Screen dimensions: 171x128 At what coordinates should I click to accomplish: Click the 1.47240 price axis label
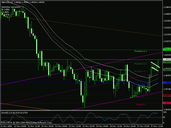[x=167, y=89]
